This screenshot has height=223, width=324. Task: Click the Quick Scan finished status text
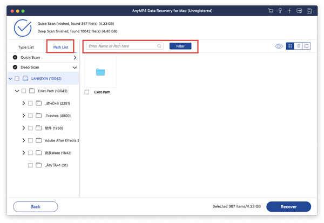point(76,24)
